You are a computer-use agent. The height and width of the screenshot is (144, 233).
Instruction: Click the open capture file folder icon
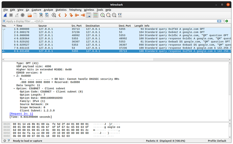click(29, 15)
